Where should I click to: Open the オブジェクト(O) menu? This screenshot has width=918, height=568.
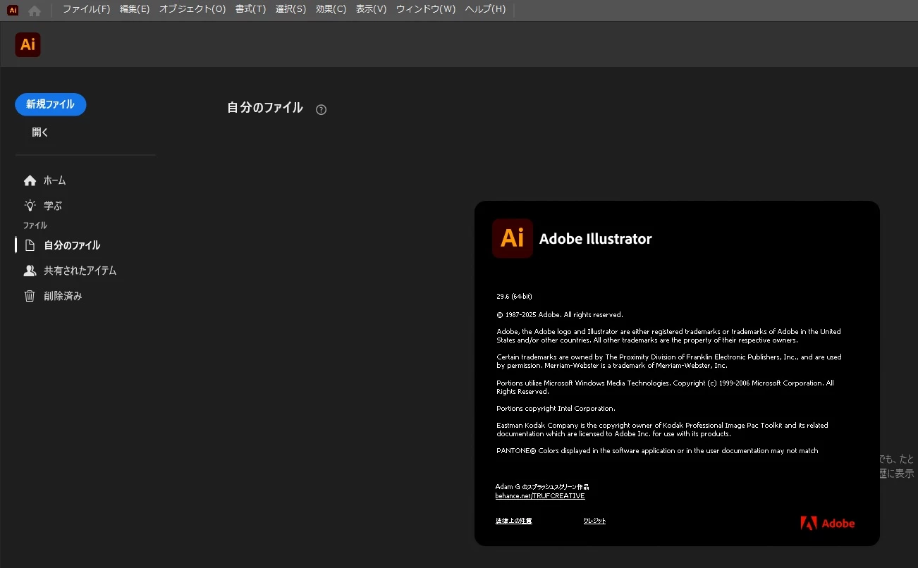click(x=192, y=9)
